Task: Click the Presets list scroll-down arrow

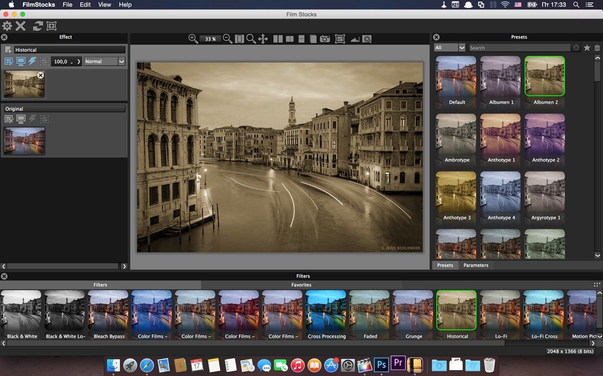Action: (x=597, y=255)
